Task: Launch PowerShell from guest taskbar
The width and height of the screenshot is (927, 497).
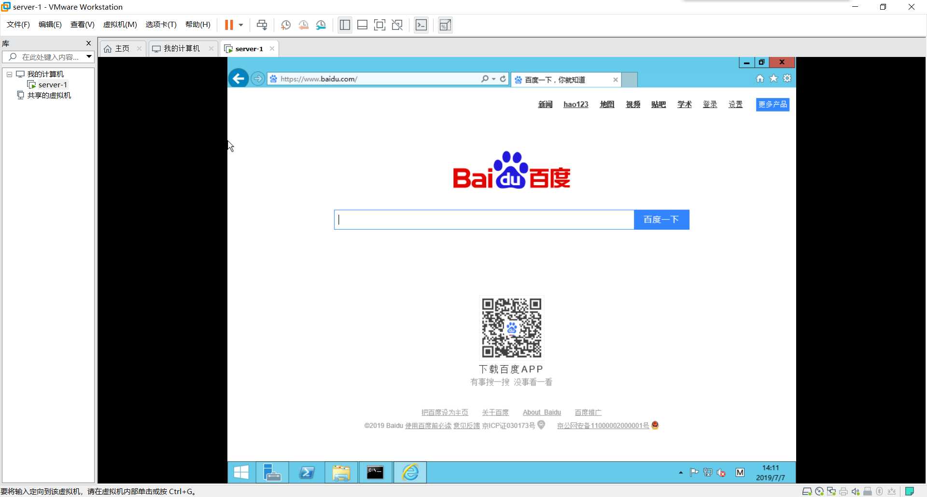Action: point(307,472)
